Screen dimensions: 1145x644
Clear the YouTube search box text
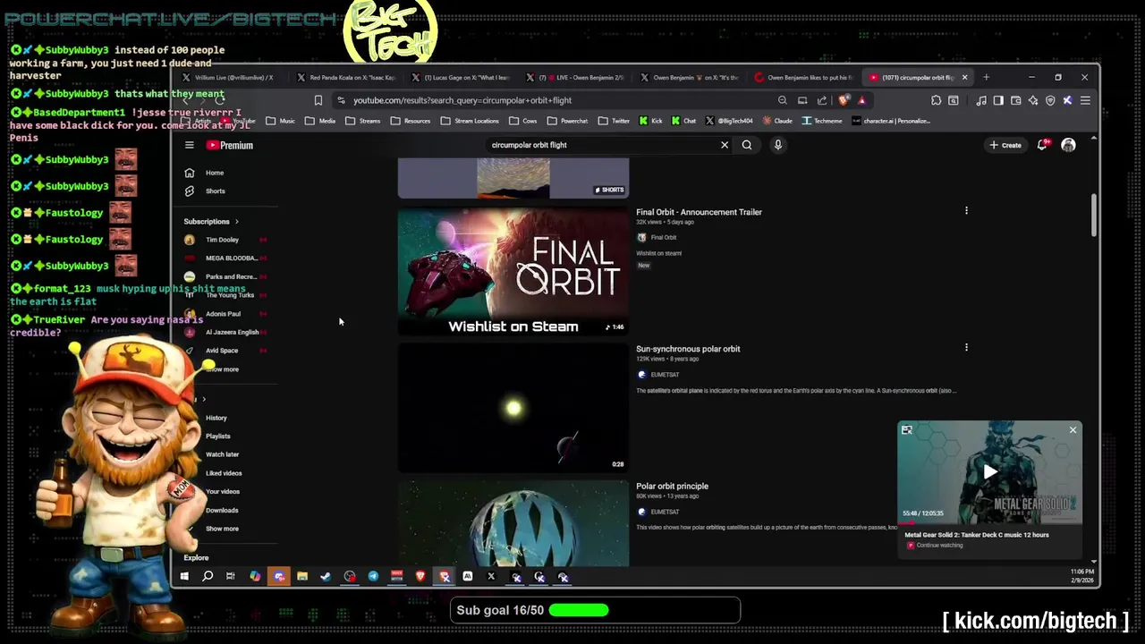[725, 145]
